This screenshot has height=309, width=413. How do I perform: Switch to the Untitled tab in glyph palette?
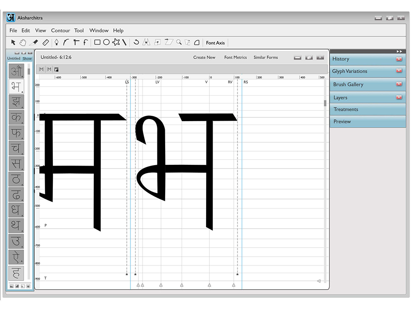[14, 59]
